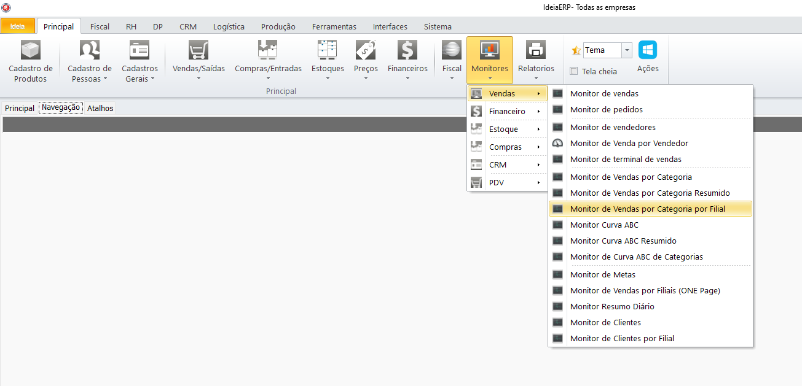Viewport: 802px width, 386px height.
Task: Click the Estoques ribbon icon
Action: pyautogui.click(x=327, y=50)
